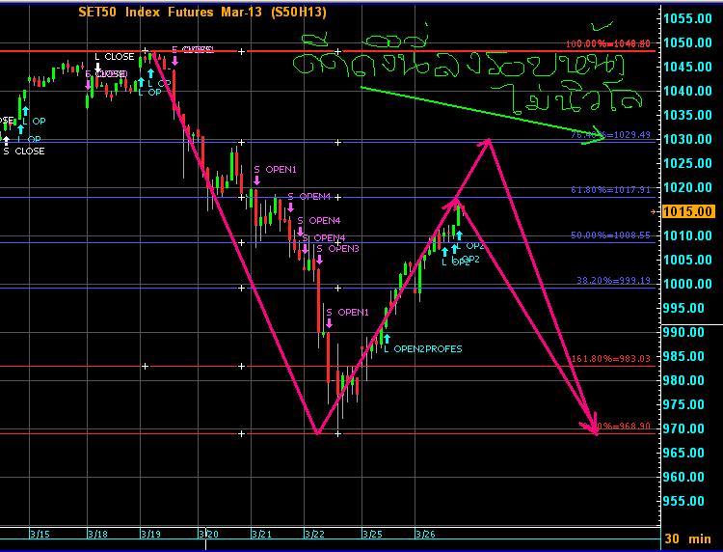Click the 'L OPEN2PROFES' cyan arrow marker
723x552 pixels.
[x=386, y=337]
